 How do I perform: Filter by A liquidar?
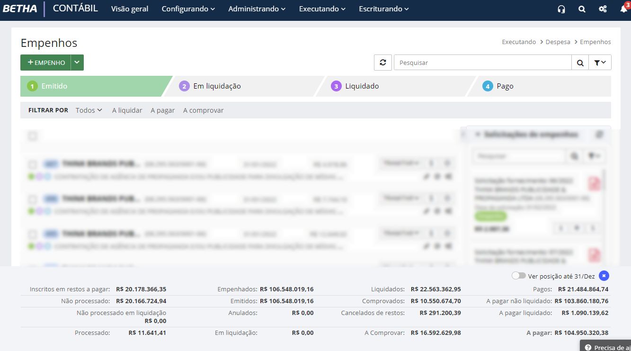click(x=127, y=110)
